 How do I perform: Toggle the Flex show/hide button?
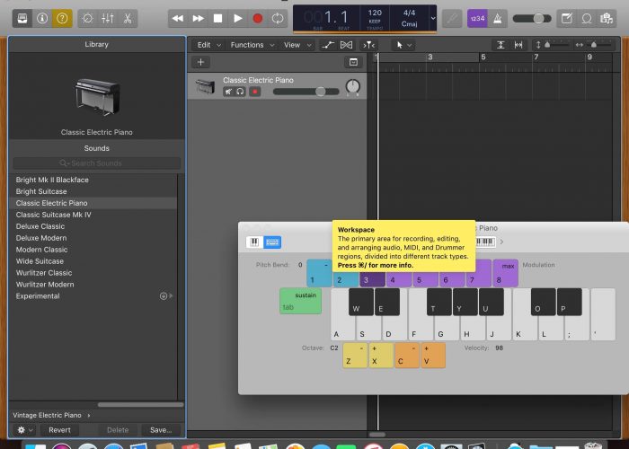pyautogui.click(x=346, y=45)
